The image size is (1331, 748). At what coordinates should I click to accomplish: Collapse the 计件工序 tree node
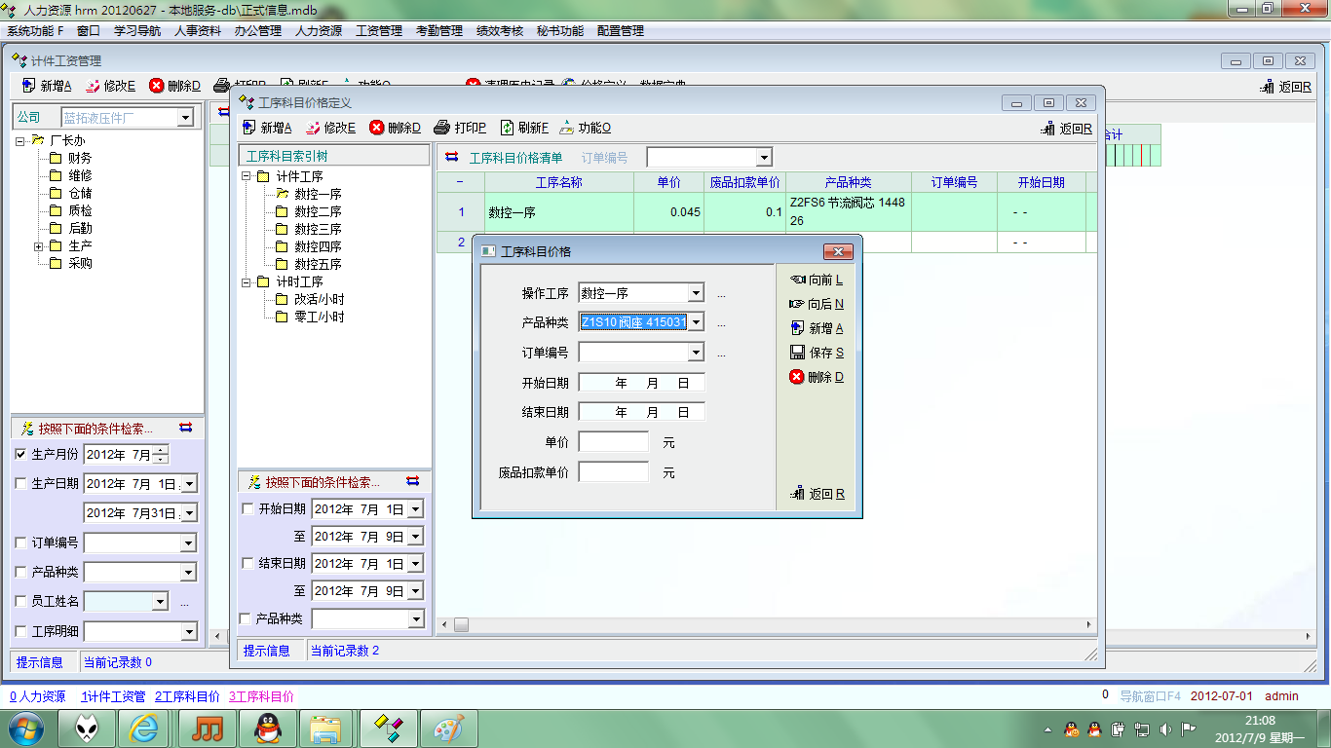point(247,176)
